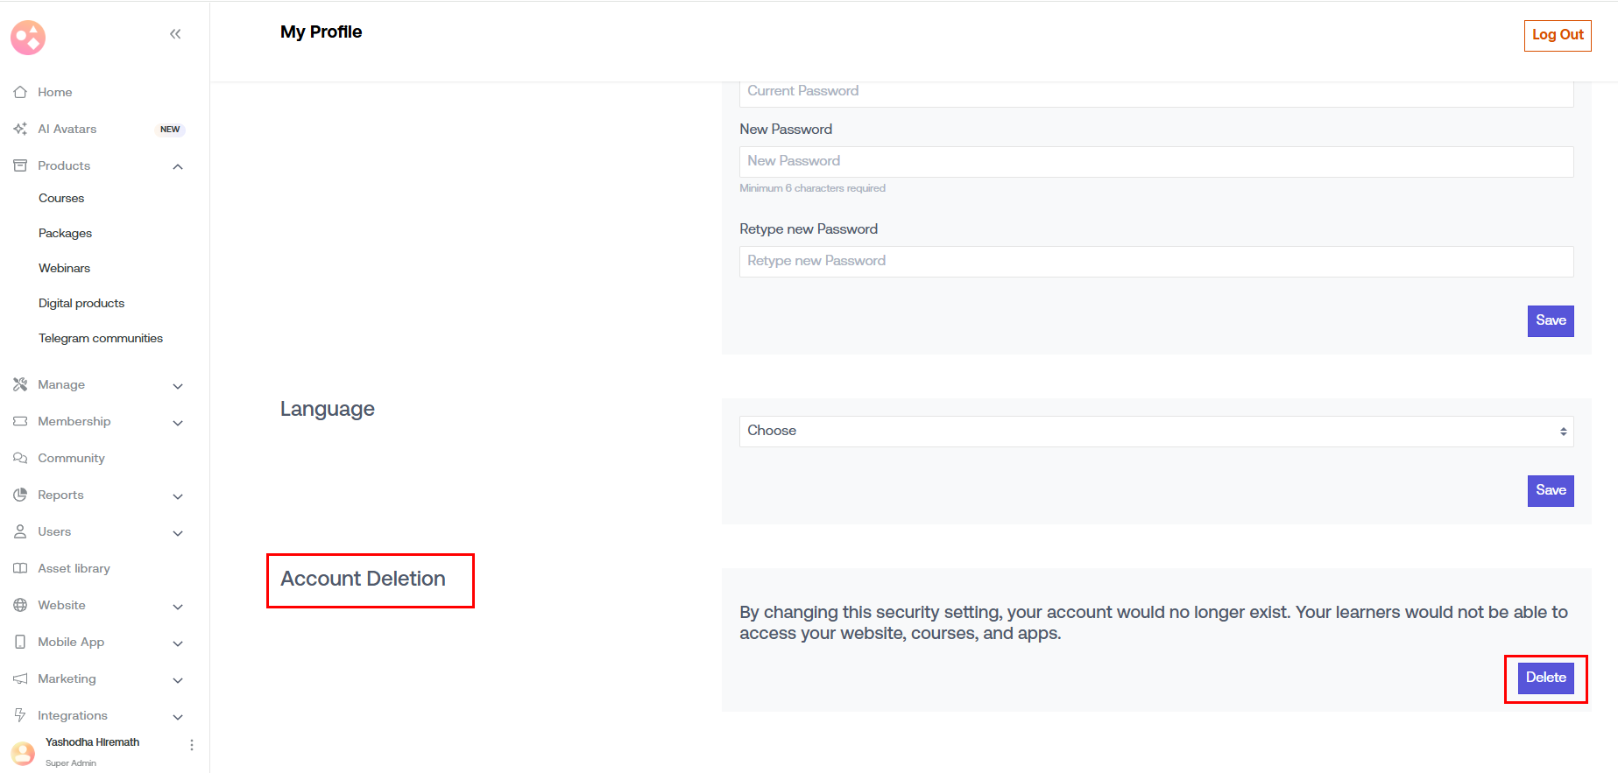Image resolution: width=1618 pixels, height=773 pixels.
Task: Click the app logo in sidebar
Action: 28,38
